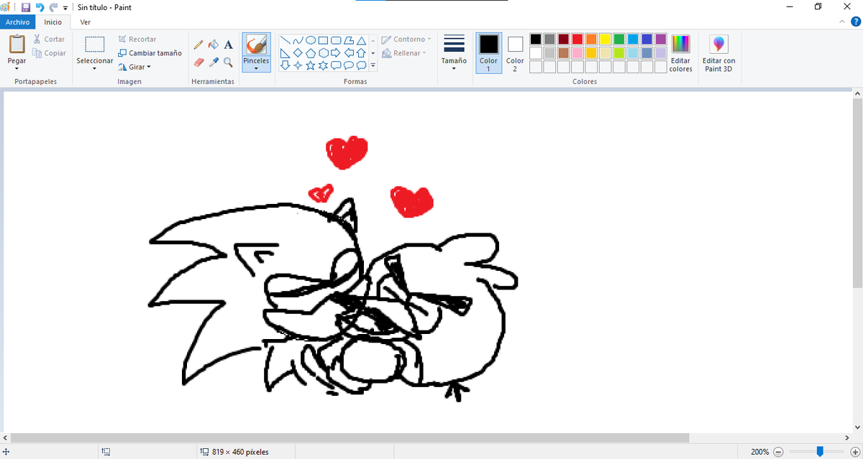Select the Color picker eyedropper
Viewport: 863px width, 459px height.
click(213, 62)
